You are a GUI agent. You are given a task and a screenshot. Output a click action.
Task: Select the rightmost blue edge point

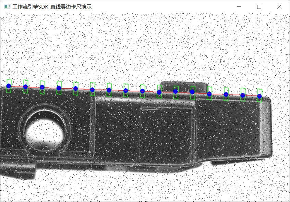click(x=259, y=96)
